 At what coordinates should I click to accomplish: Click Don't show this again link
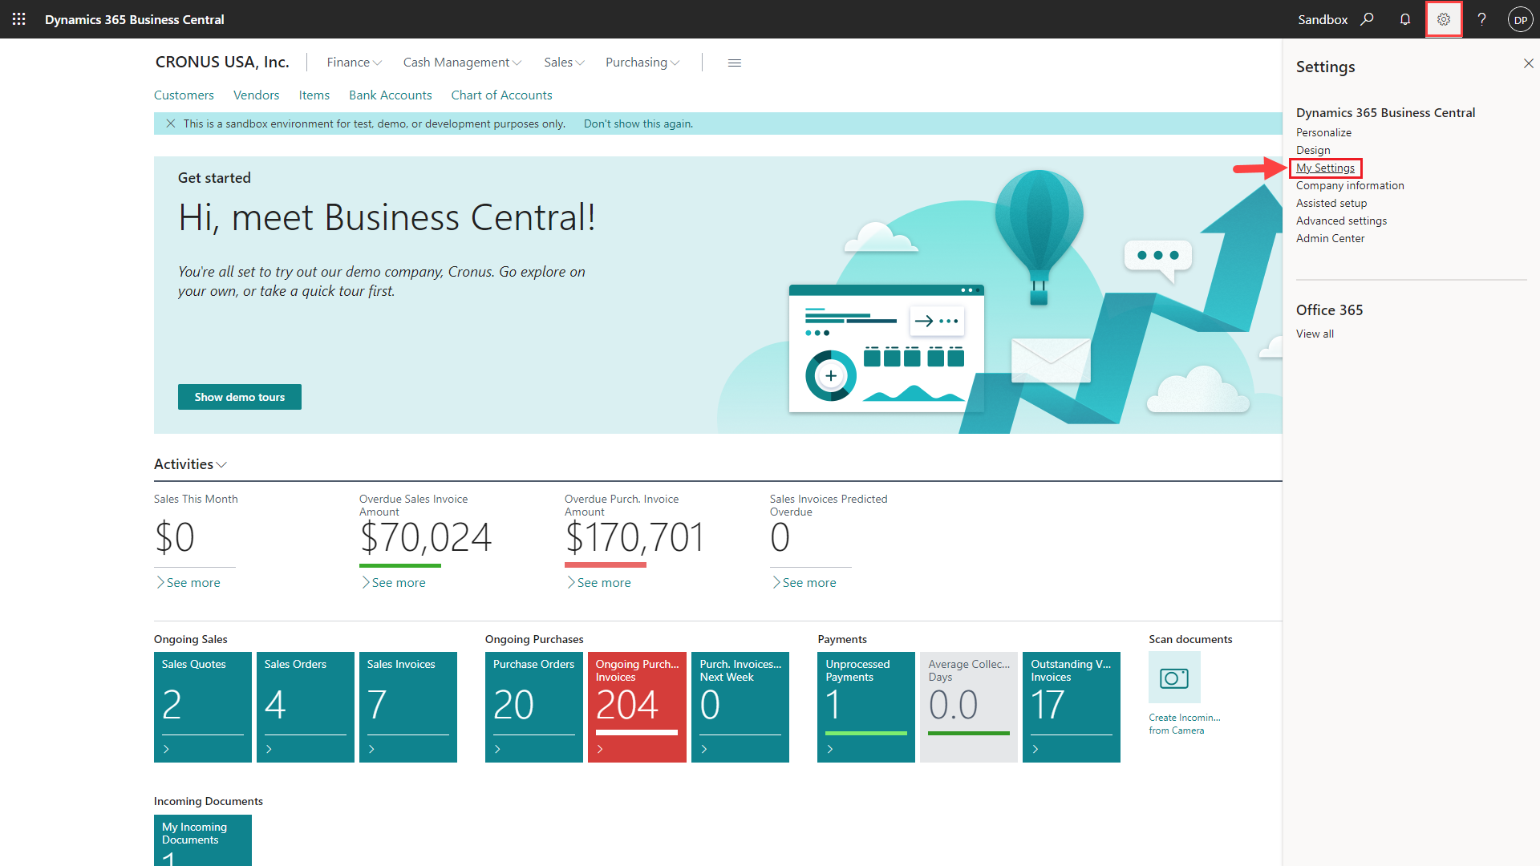tap(638, 123)
